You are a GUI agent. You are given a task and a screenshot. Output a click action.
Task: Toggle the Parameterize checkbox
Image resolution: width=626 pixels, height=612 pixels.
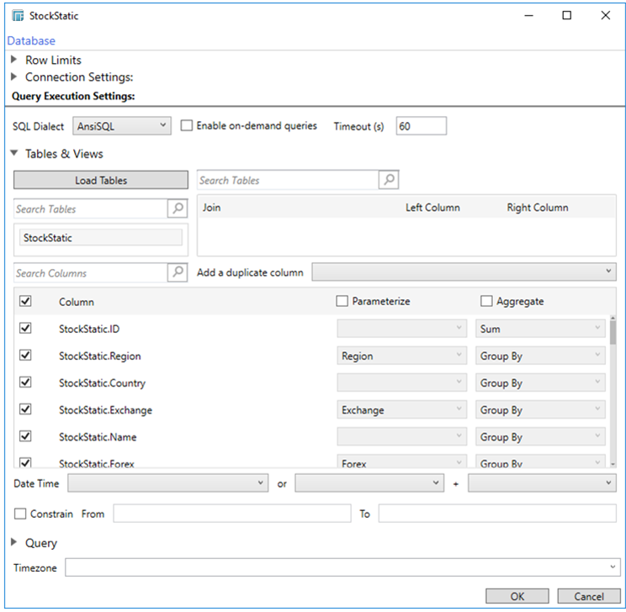pos(342,301)
